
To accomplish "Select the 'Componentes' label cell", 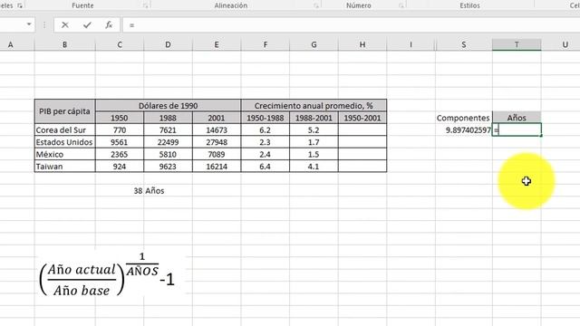I will click(x=464, y=118).
